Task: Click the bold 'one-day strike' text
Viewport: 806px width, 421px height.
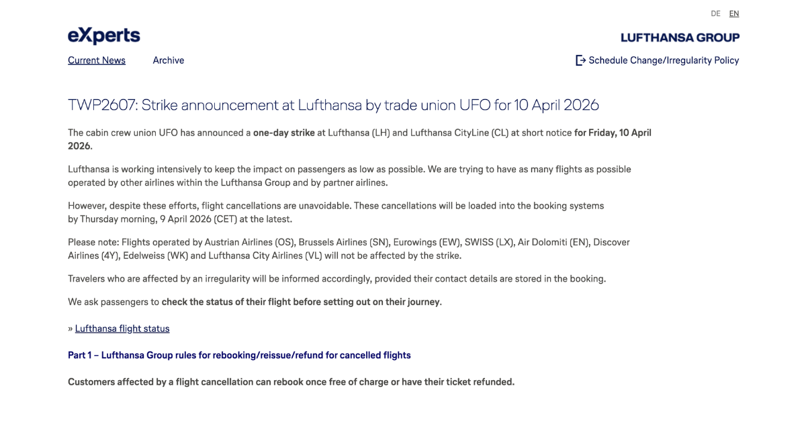Action: click(283, 133)
